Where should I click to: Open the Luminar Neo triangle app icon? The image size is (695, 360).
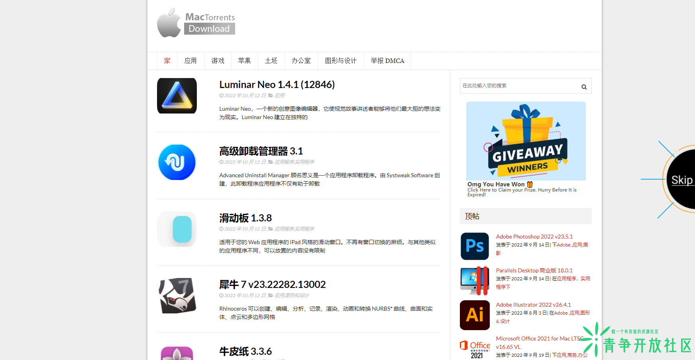[177, 96]
